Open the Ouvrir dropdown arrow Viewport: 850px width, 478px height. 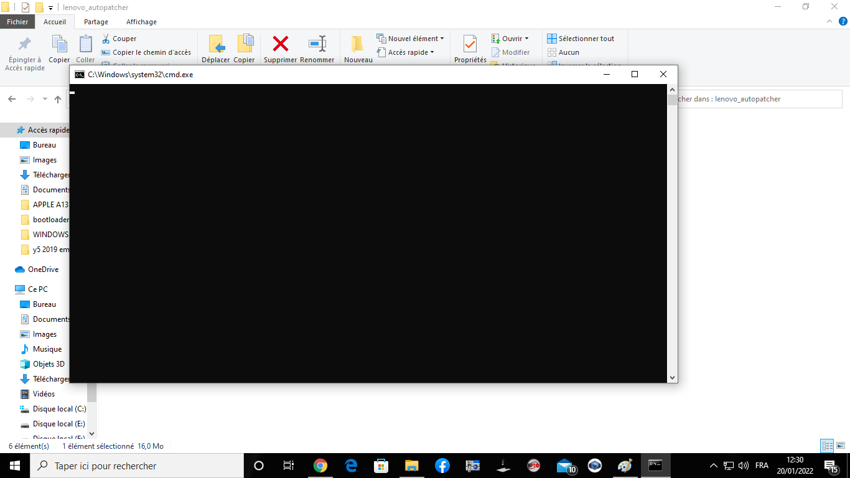(x=526, y=39)
